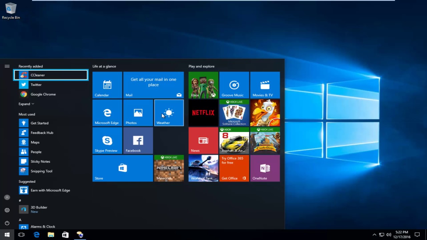The image size is (427, 240).
Task: Click the # letter group header
Action: coord(20,200)
